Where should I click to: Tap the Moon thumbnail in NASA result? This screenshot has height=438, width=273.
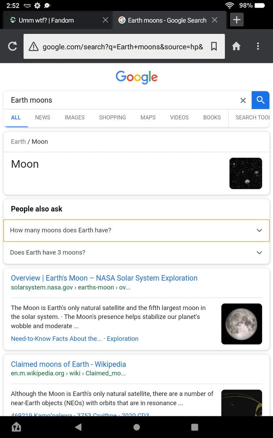tap(242, 324)
